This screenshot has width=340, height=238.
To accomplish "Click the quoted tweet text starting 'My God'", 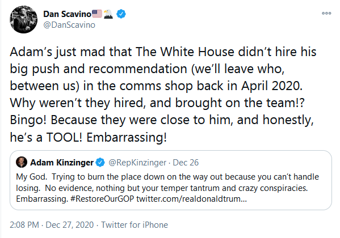I will click(167, 188).
